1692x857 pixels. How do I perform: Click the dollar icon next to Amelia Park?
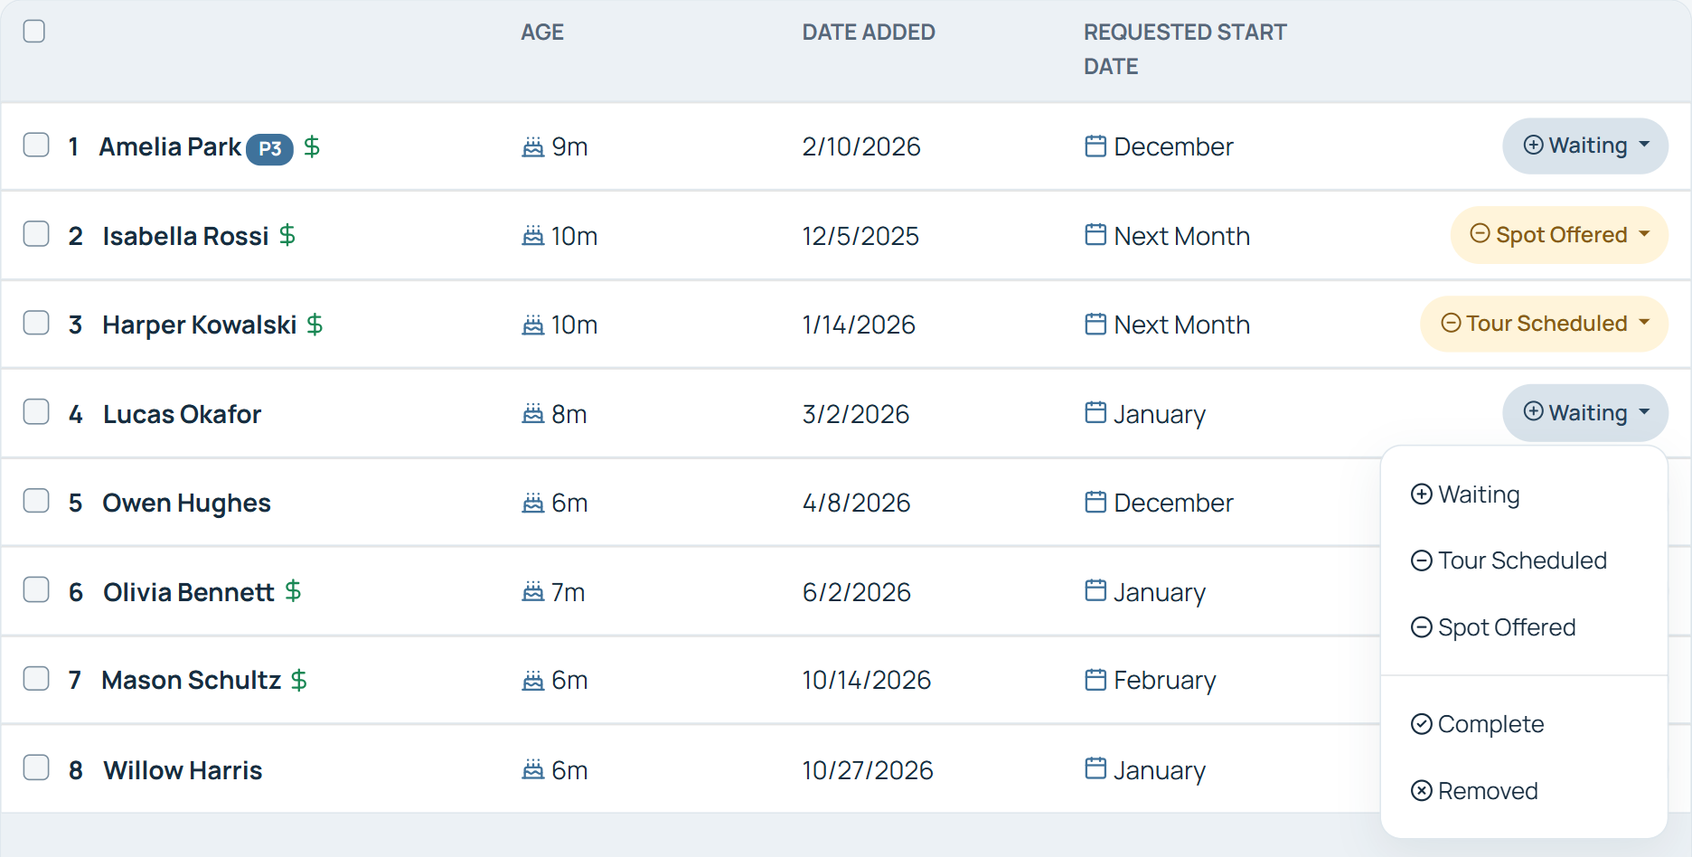(x=312, y=146)
